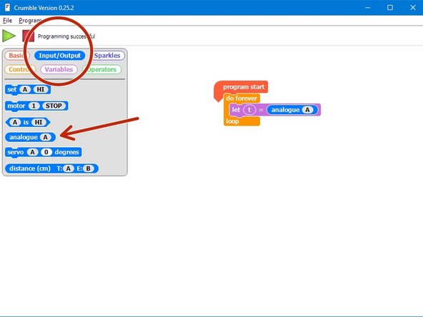Show the Operators block category
The height and width of the screenshot is (317, 423).
coord(101,69)
